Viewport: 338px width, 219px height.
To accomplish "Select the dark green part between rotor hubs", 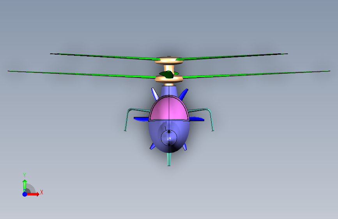I will point(168,74).
